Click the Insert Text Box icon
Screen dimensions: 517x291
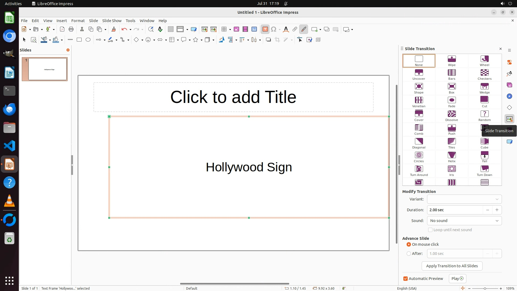pyautogui.click(x=265, y=29)
